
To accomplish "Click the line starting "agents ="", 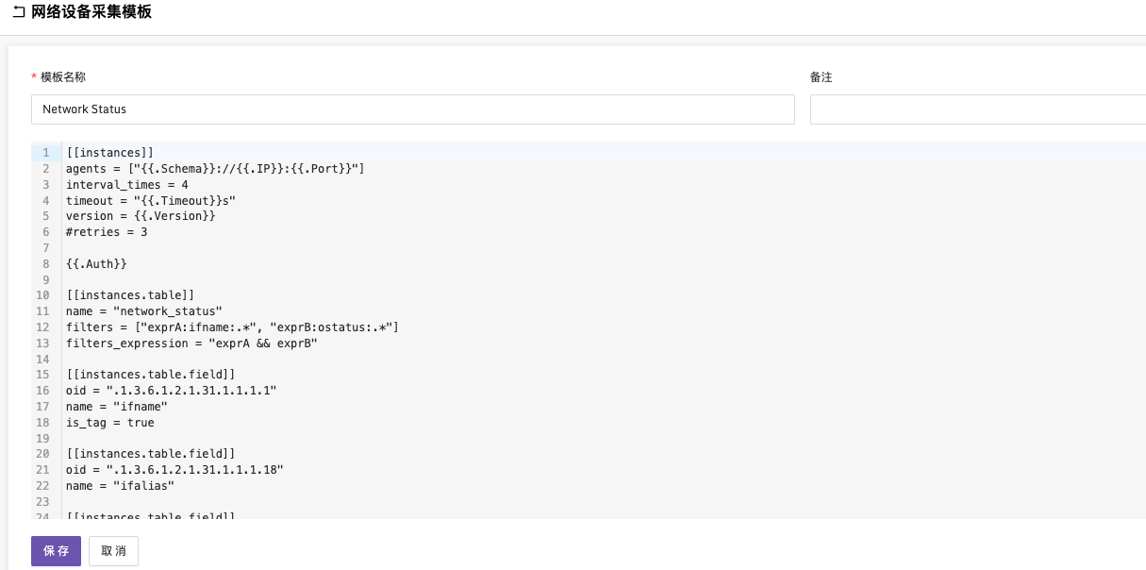I will pyautogui.click(x=215, y=169).
